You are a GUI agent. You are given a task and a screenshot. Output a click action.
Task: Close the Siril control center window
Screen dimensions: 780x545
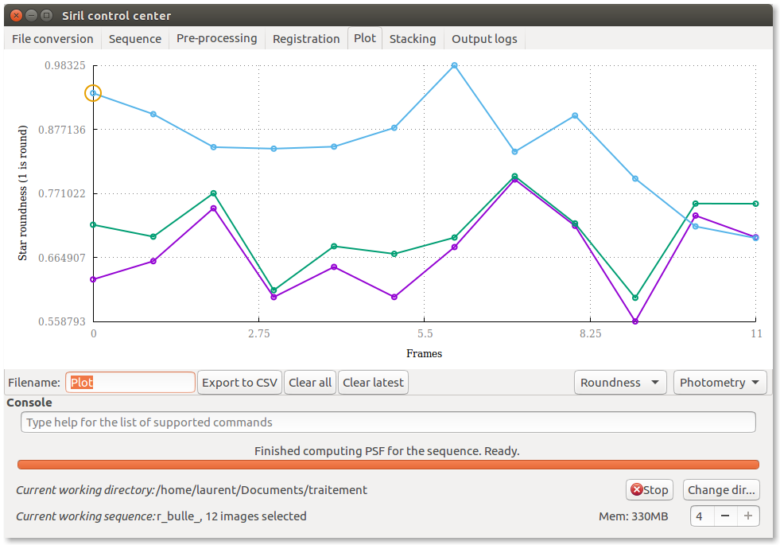(16, 15)
